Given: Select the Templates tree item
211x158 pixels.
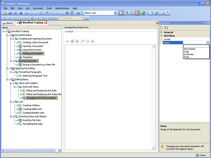Looking at the screenshot, I should pyautogui.click(x=28, y=57).
